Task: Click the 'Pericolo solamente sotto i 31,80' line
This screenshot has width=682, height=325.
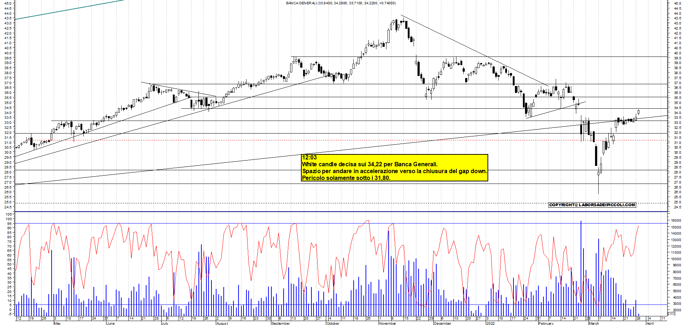Action: tap(346, 178)
